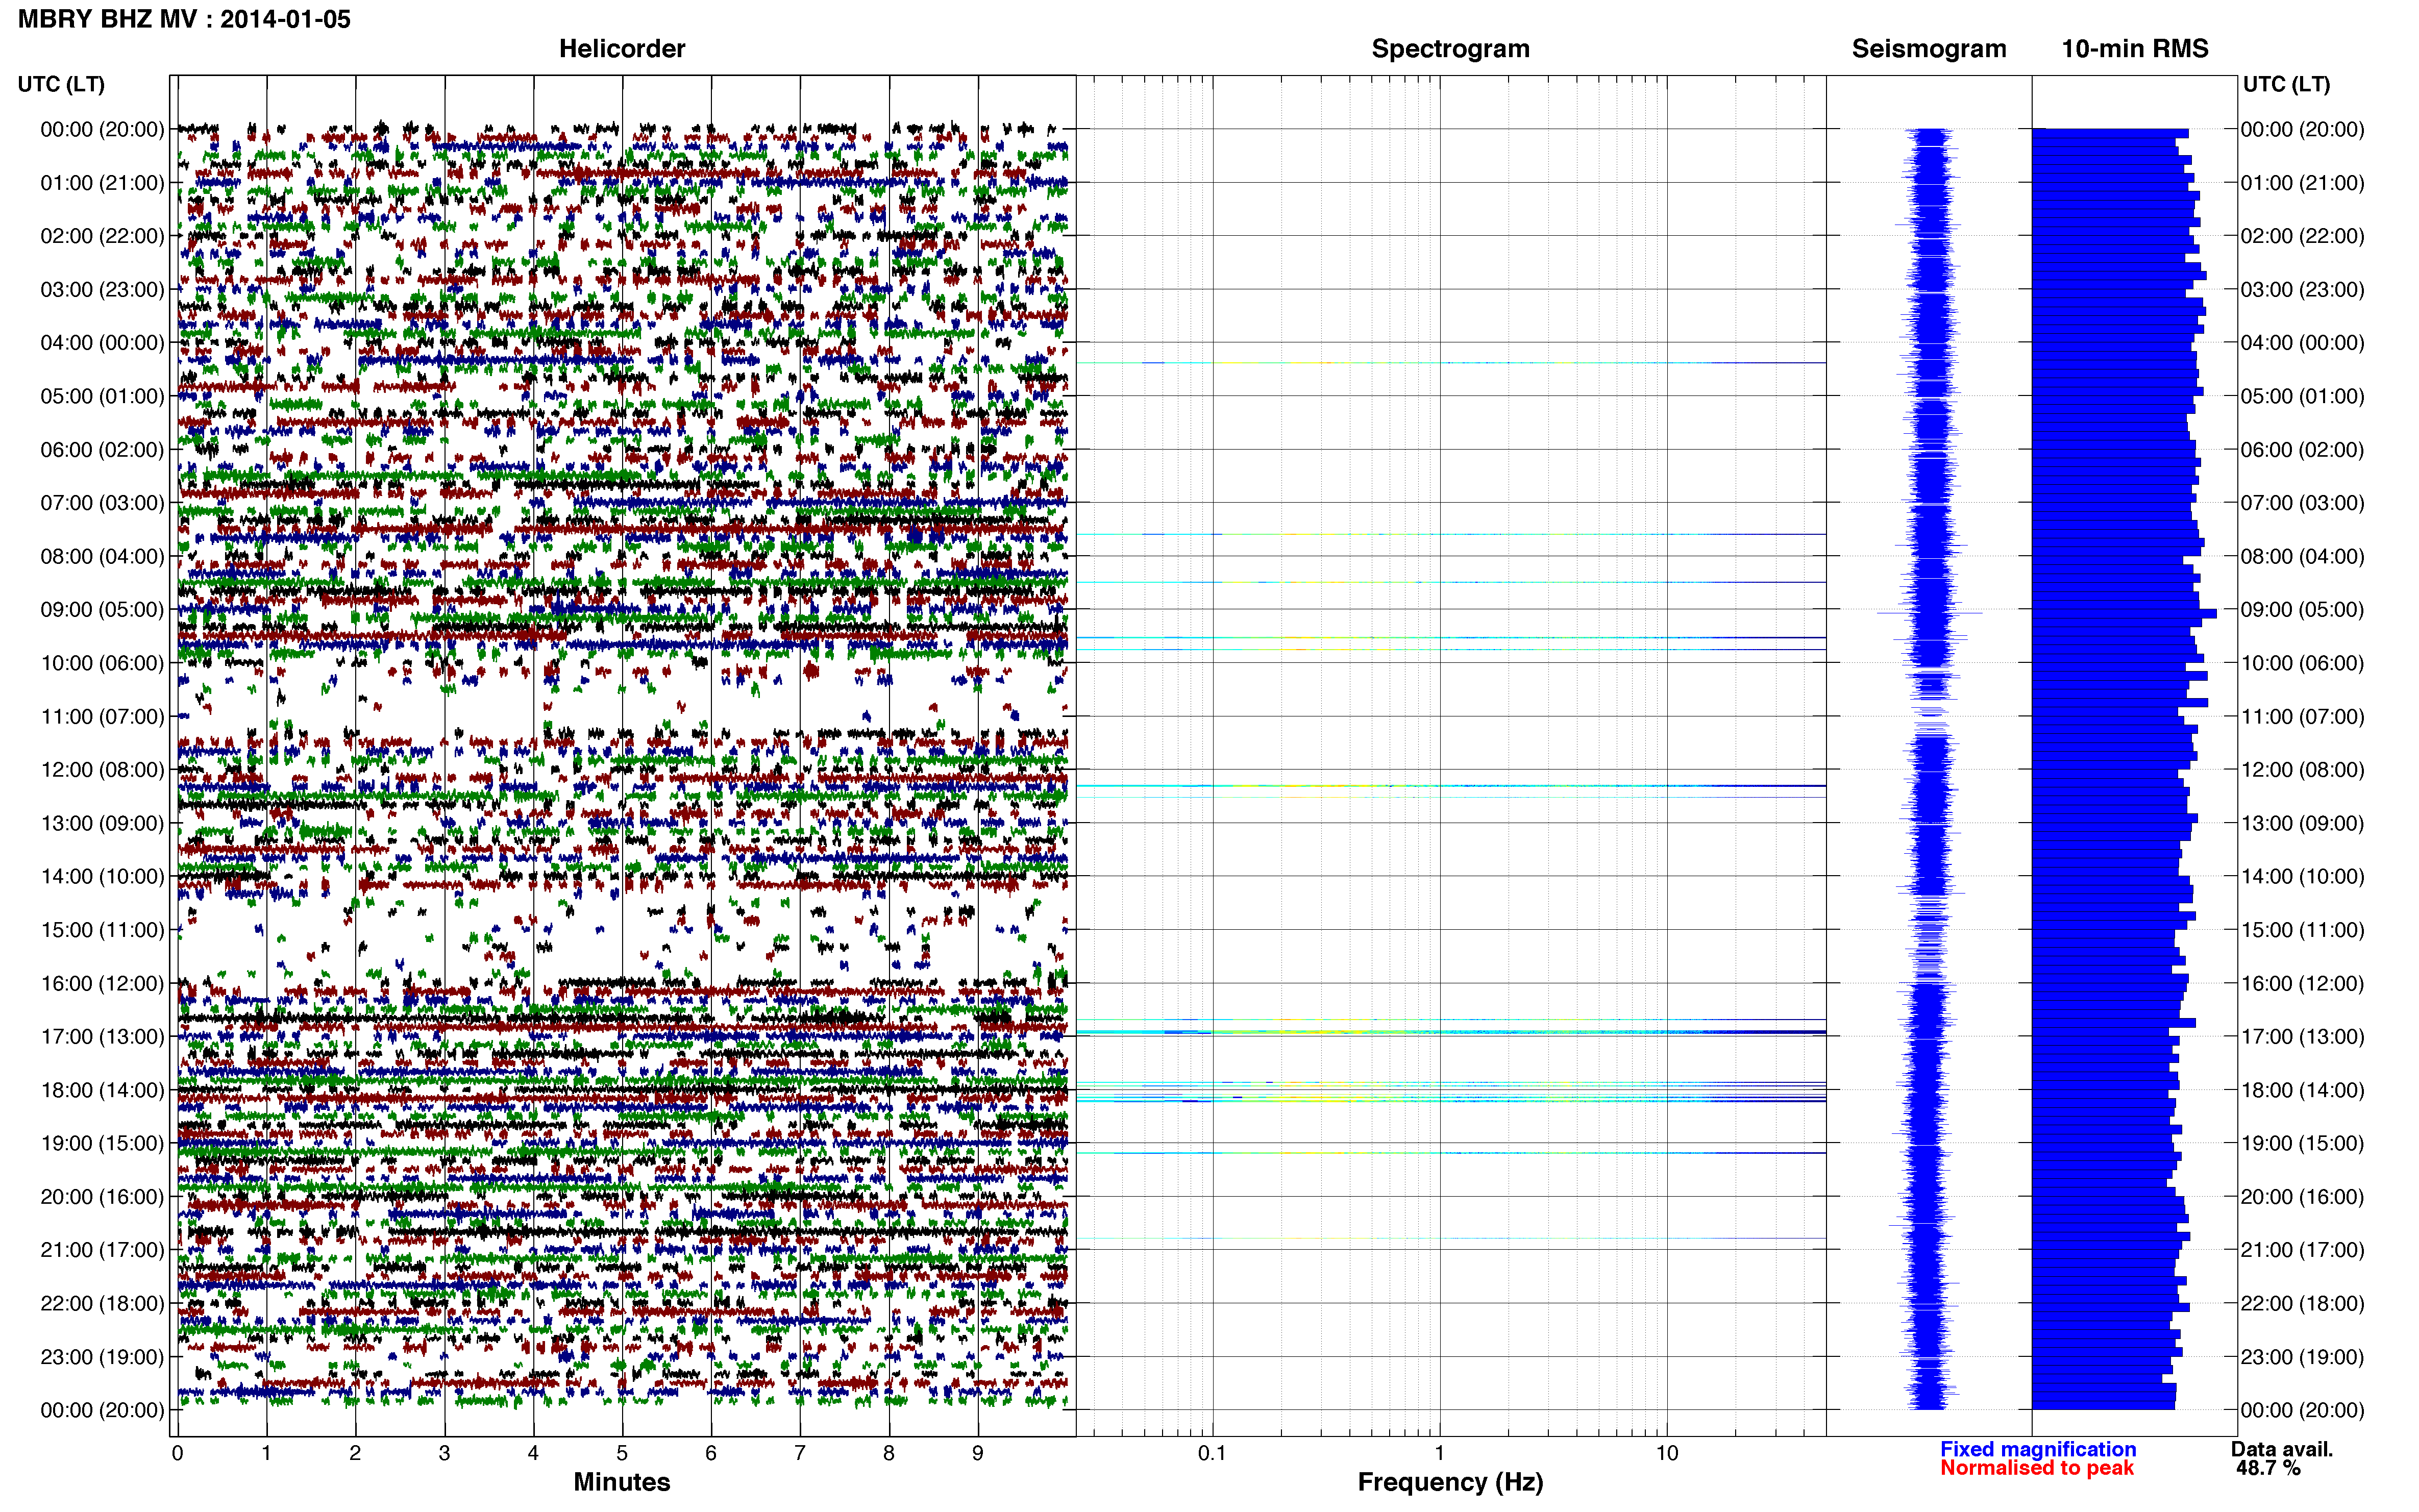Viewport: 2419px width, 1512px height.
Task: Click '13:00 (09:00)' on the RMS time axis
Action: click(x=2303, y=823)
